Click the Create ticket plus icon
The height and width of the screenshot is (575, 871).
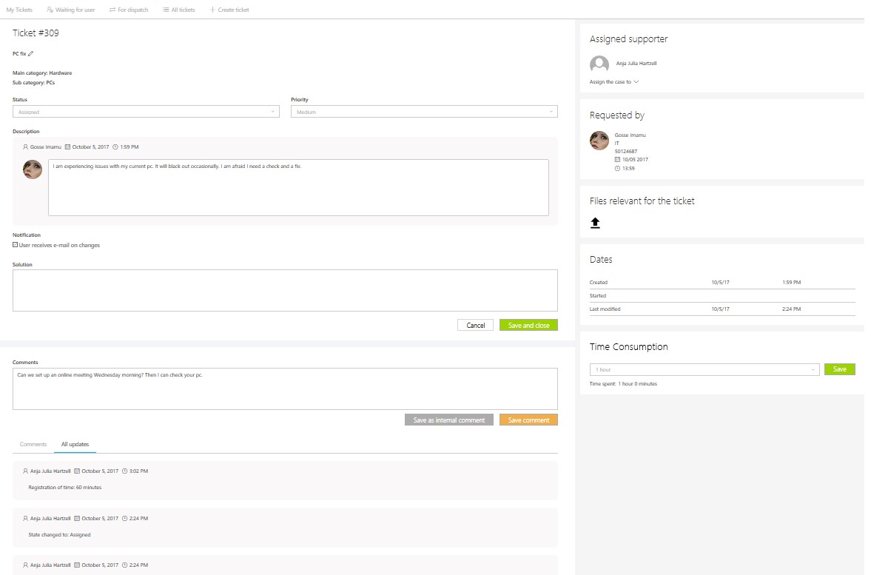point(213,10)
